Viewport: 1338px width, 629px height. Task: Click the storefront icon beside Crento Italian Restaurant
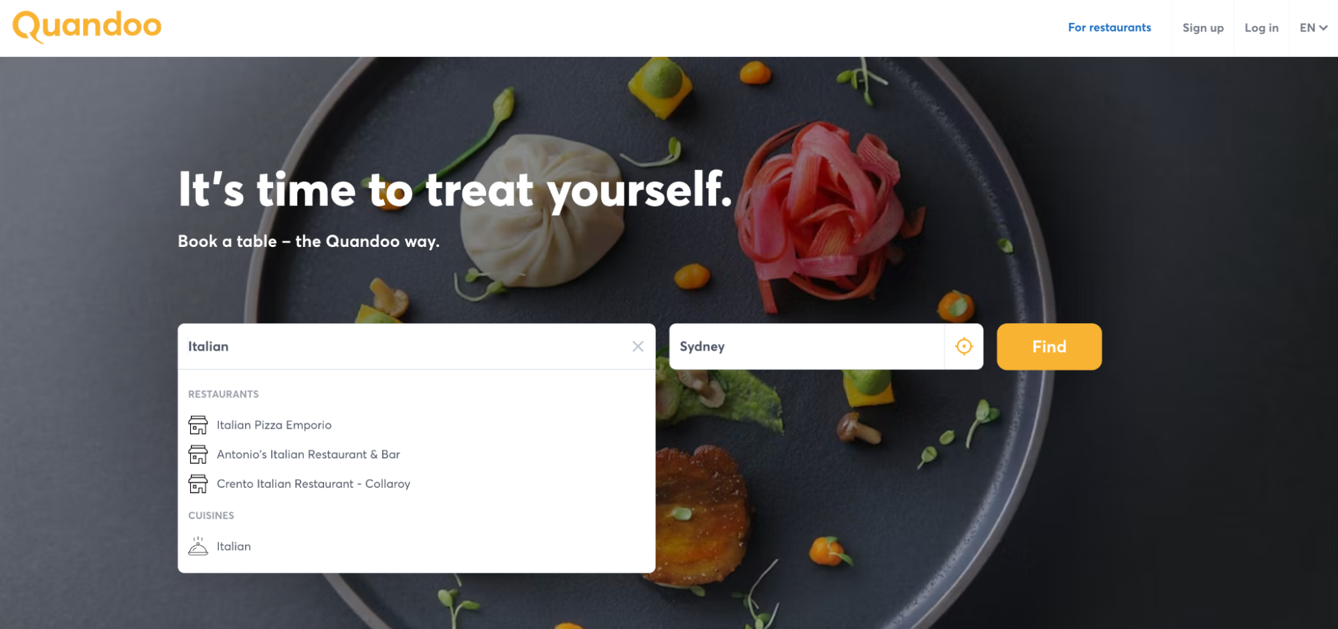click(198, 483)
